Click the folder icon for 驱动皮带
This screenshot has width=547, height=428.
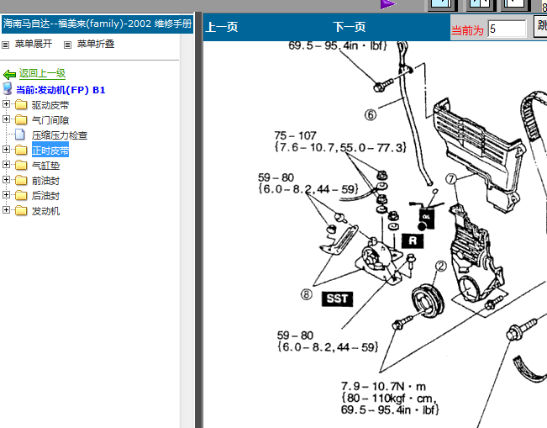(21, 104)
